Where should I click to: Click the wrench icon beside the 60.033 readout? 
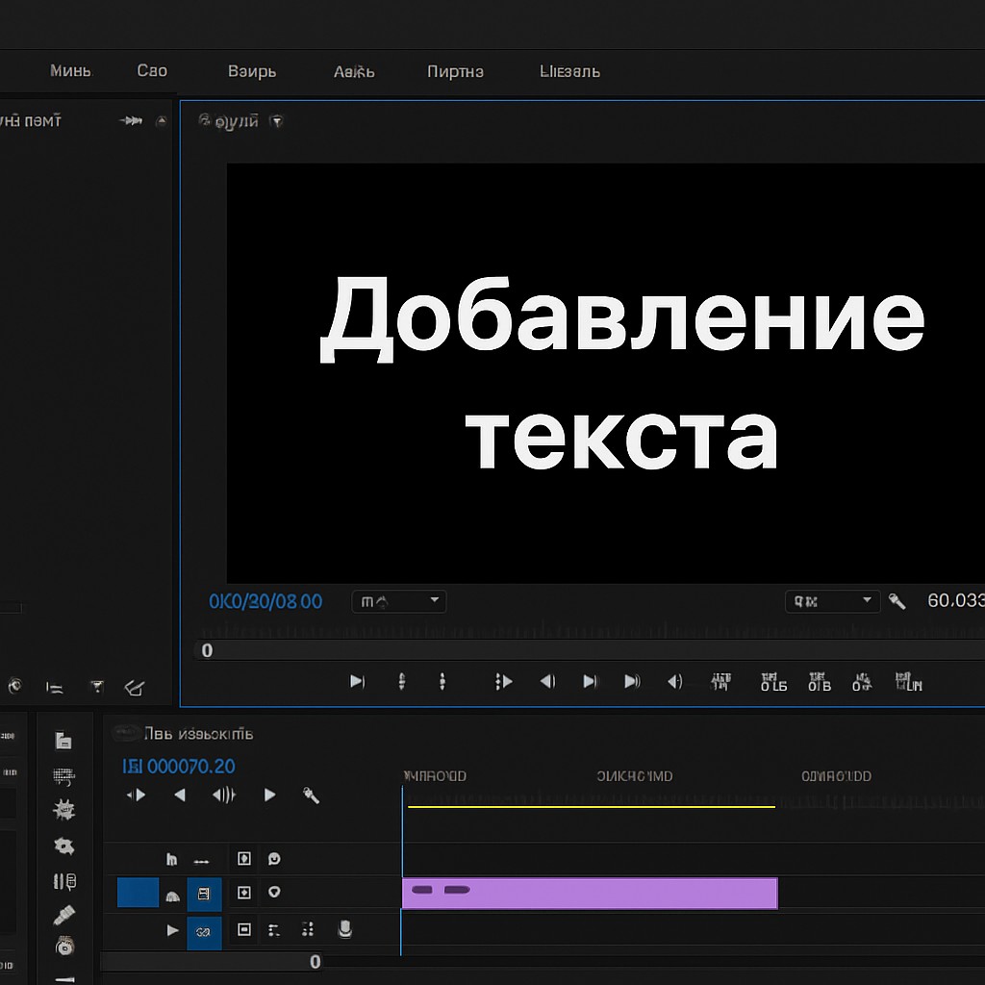(x=897, y=601)
